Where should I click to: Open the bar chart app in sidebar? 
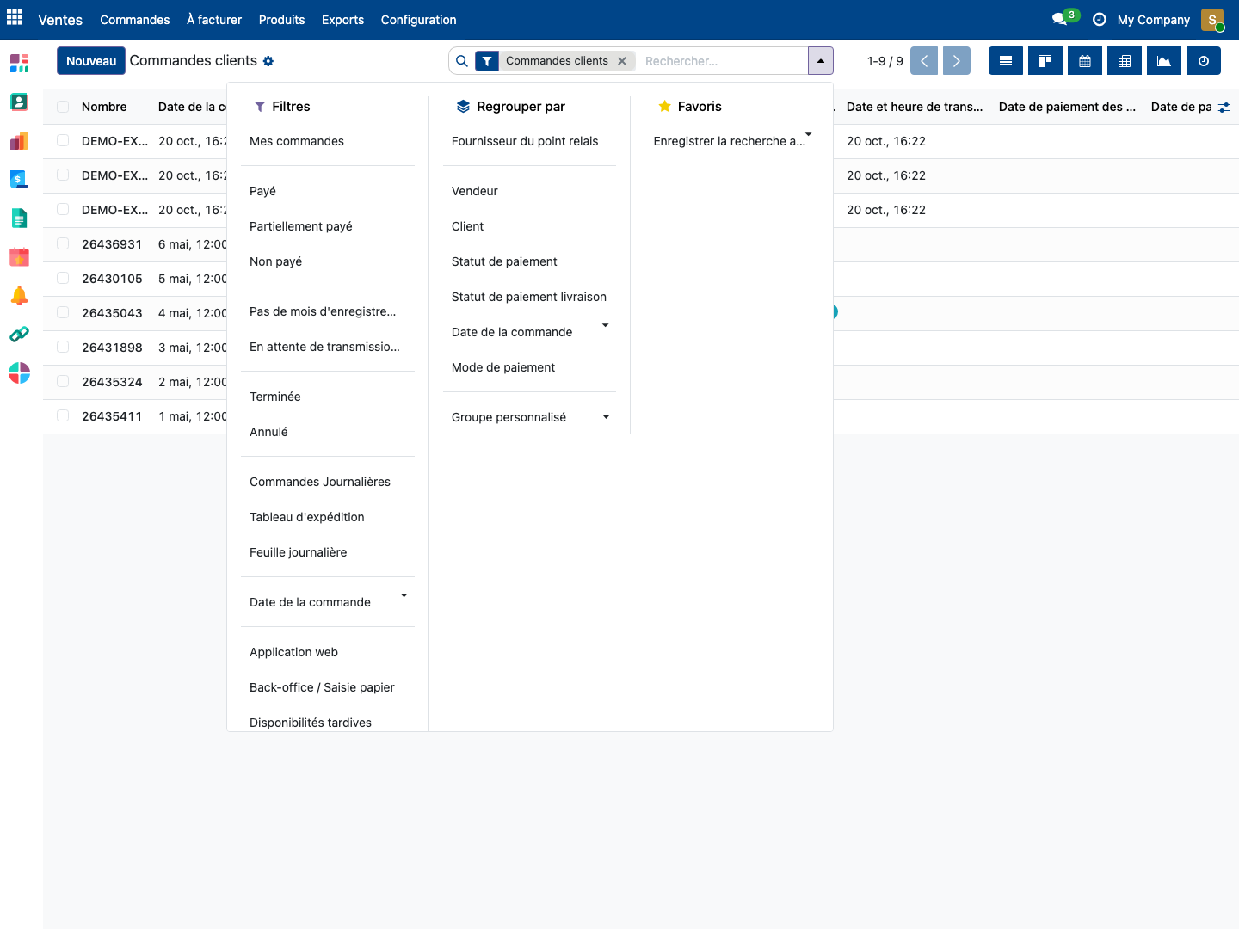19,141
